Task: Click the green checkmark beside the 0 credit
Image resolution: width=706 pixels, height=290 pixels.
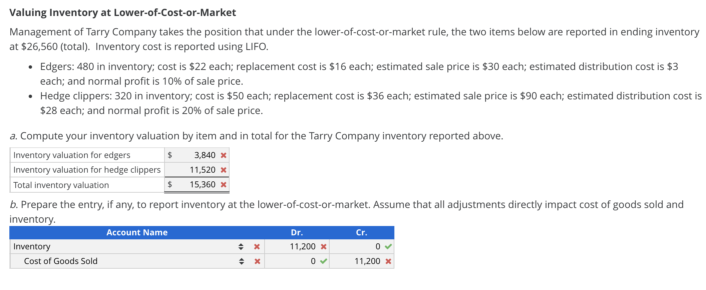Action: point(388,247)
